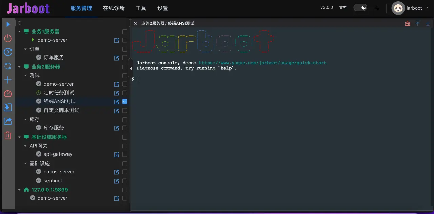Toggle the dark mode switch

(x=360, y=7)
